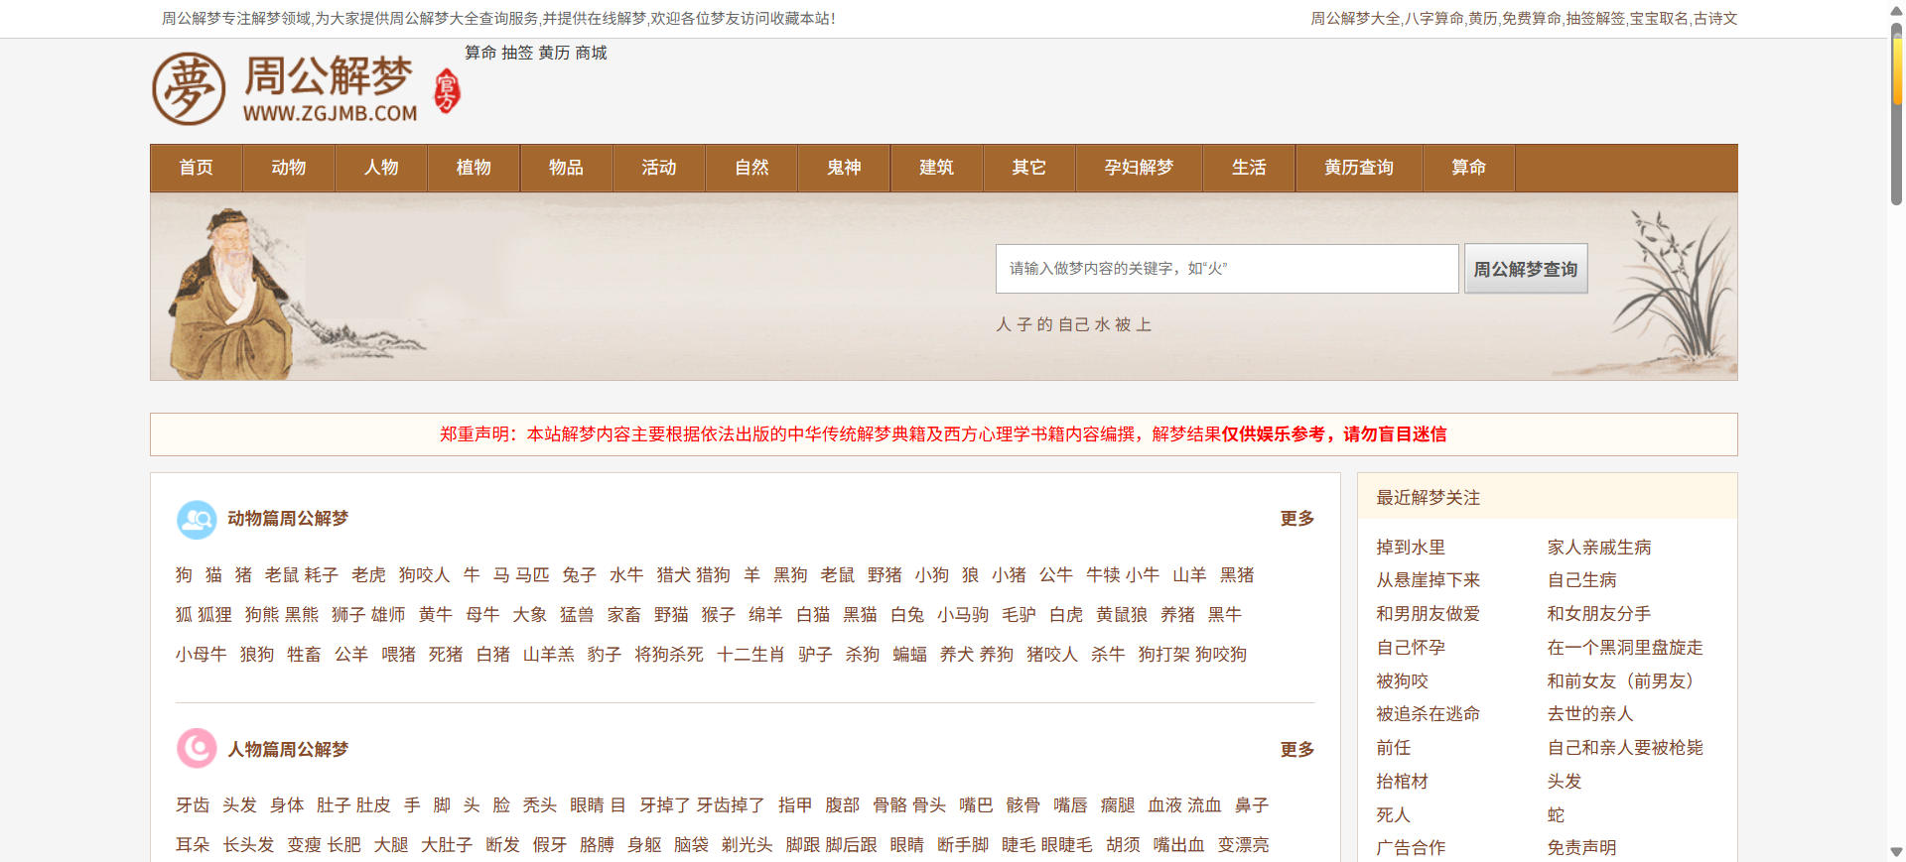Click 更多 in the people section
Viewport: 1906px width, 862px height.
pyautogui.click(x=1297, y=750)
